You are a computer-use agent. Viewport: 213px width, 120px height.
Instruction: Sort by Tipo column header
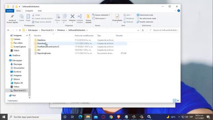[99, 36]
